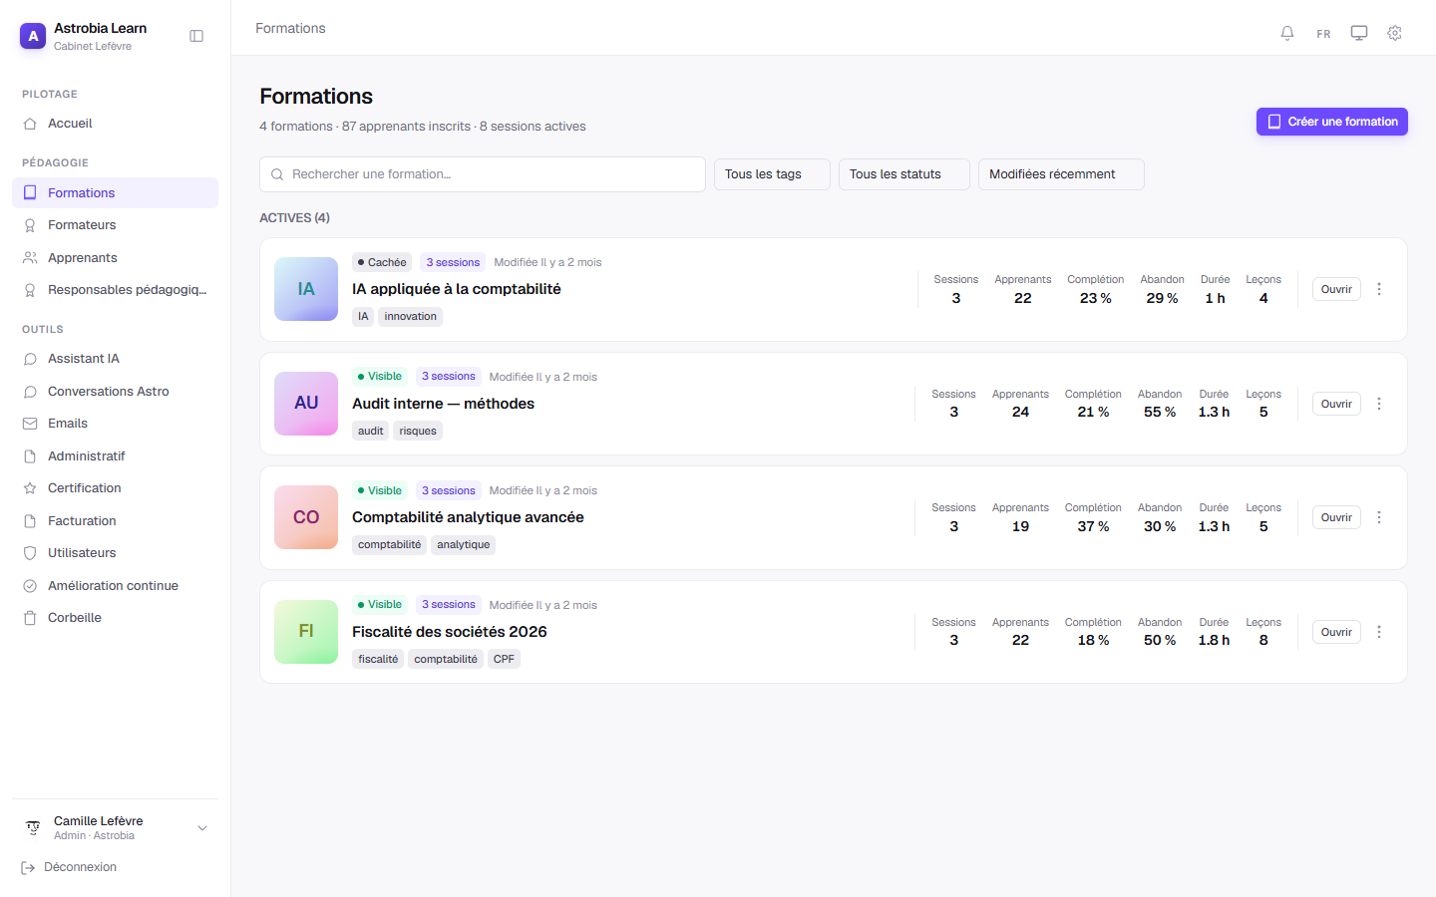This screenshot has width=1436, height=897.
Task: Open Apprenants page
Action: pos(115,258)
